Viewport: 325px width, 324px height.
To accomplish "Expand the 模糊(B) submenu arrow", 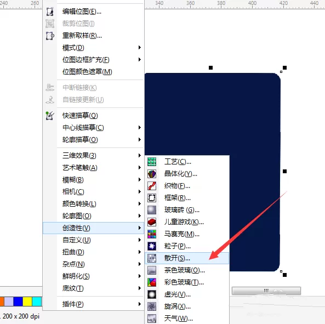I will [x=140, y=179].
